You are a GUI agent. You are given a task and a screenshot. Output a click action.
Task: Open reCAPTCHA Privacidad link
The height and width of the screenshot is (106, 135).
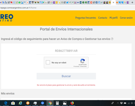[x=76, y=66]
